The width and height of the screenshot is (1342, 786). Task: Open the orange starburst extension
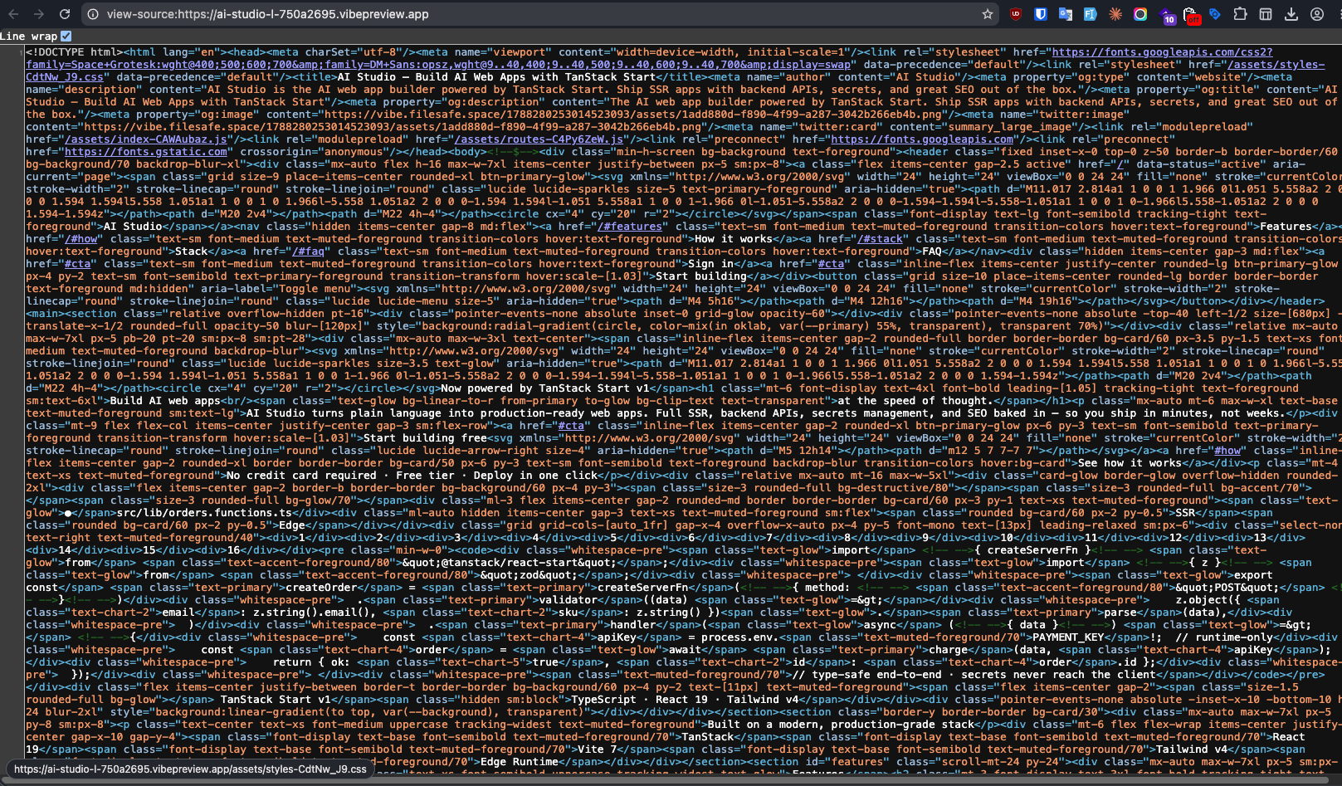(1115, 14)
